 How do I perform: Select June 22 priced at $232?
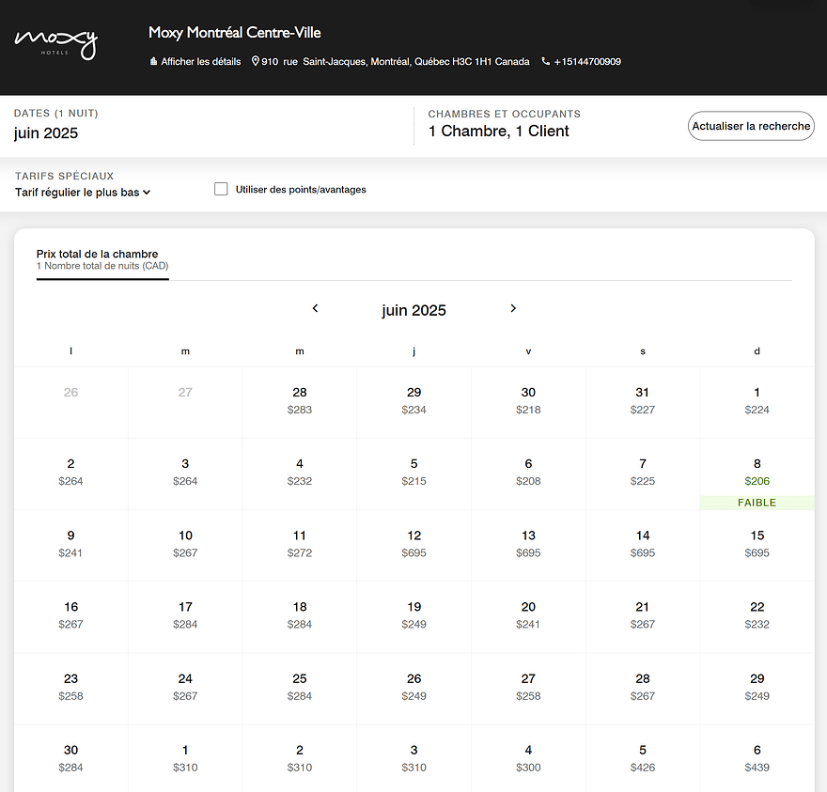coord(757,617)
